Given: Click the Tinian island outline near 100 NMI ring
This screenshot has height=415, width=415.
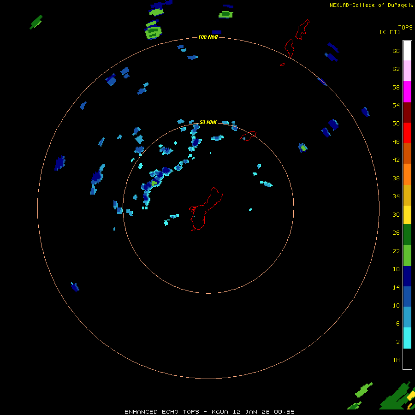Looking at the screenshot, I should (289, 48).
